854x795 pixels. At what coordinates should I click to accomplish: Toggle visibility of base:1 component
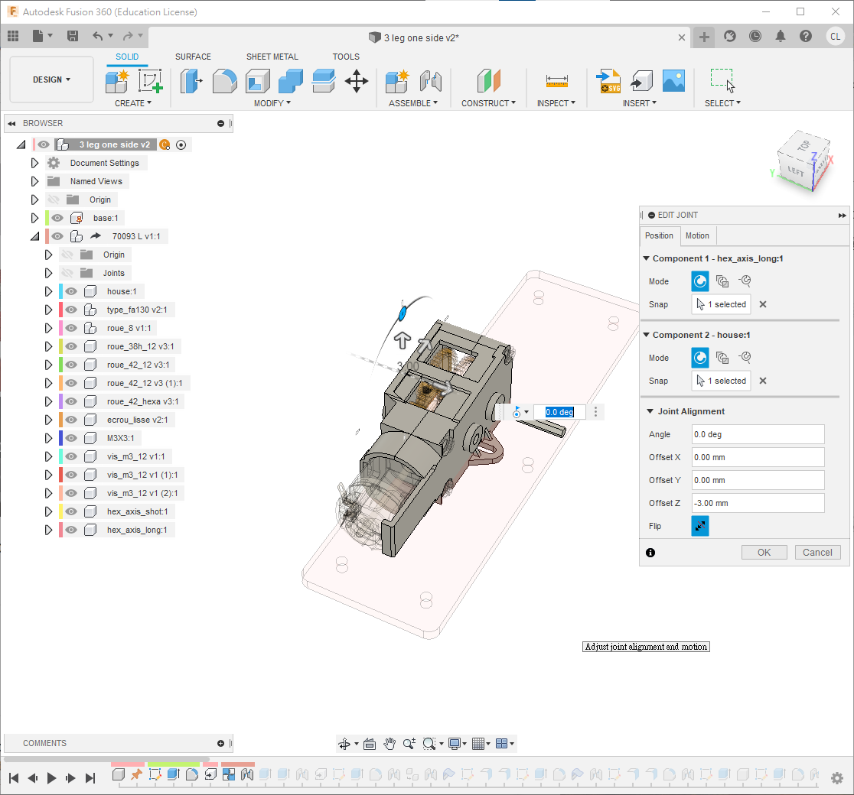[57, 218]
